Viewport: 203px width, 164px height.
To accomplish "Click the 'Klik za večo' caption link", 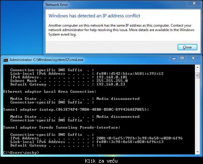I will [x=101, y=161].
